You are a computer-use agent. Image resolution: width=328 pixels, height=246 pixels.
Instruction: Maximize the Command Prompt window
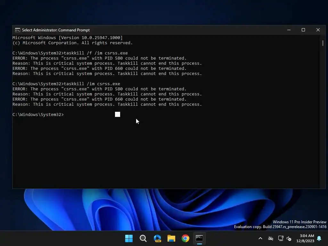click(303, 30)
